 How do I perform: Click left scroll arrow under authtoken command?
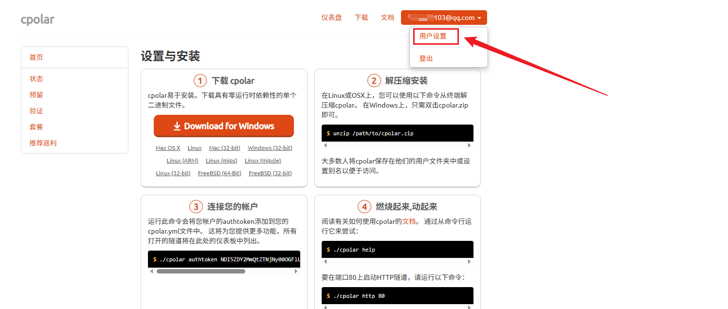pyautogui.click(x=152, y=271)
